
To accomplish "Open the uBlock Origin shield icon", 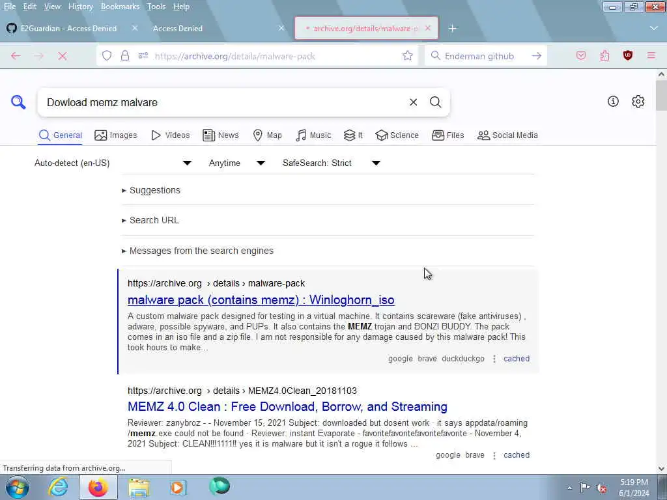I will click(627, 55).
